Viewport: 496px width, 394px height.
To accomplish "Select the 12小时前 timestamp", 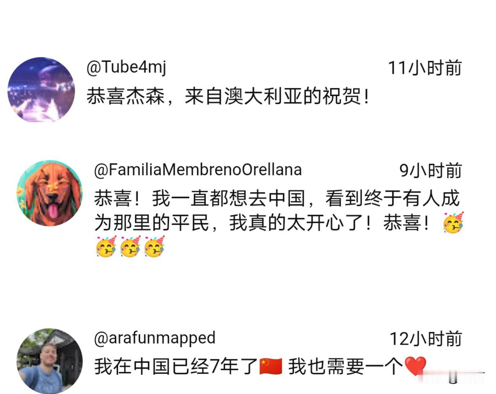I will [x=425, y=339].
